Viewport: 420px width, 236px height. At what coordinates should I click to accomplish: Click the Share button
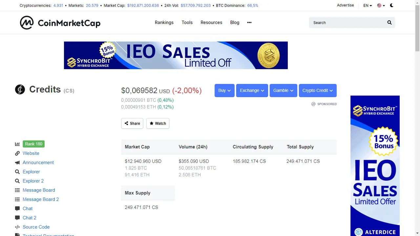[132, 123]
